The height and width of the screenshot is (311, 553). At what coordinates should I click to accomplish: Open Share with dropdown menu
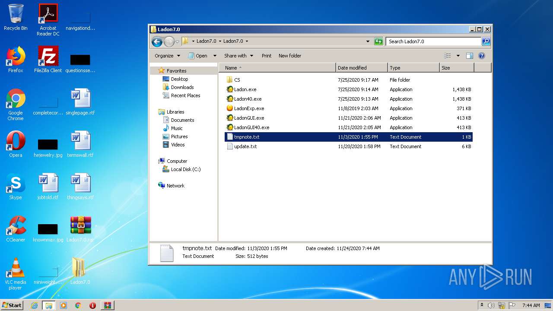pos(238,56)
